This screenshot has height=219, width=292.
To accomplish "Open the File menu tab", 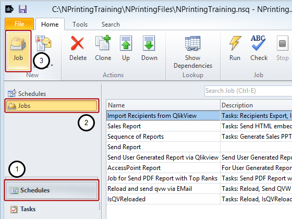I will point(19,24).
